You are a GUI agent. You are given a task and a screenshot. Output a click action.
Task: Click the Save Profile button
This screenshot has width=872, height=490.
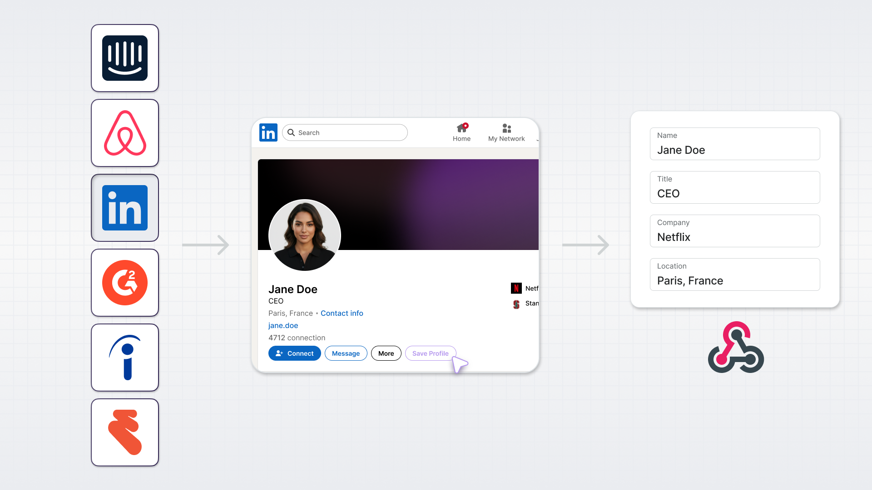[430, 353]
